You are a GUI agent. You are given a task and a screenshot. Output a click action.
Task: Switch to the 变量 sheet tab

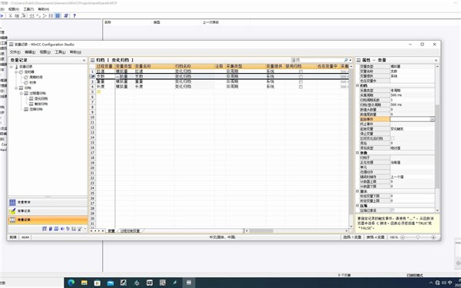111,231
